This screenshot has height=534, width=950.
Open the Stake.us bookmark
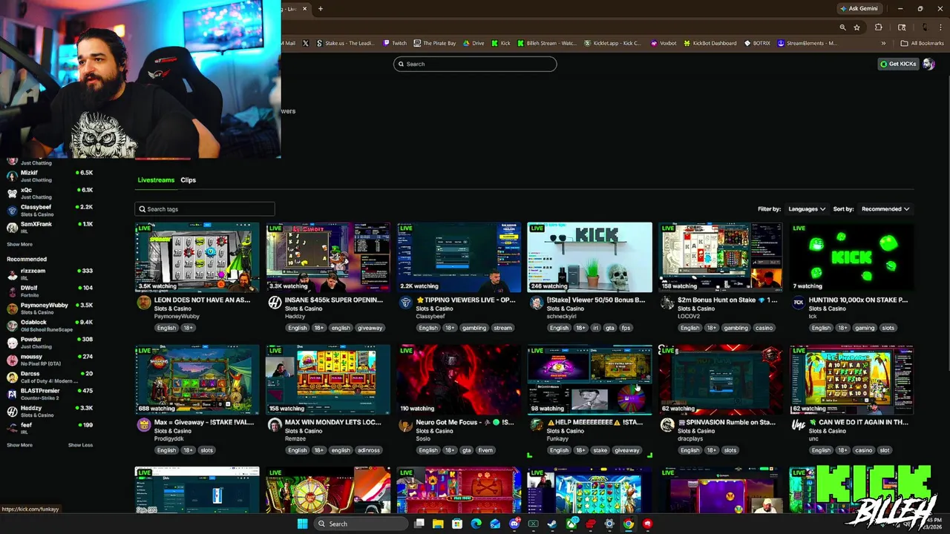coord(346,43)
